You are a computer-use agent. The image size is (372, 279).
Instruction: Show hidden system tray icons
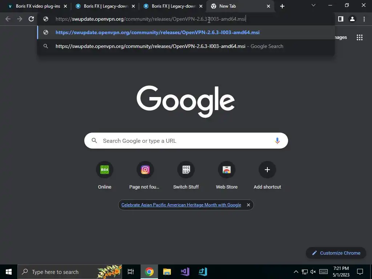[x=296, y=272]
